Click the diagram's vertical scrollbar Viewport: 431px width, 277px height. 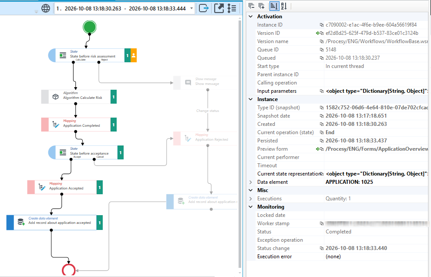tap(240, 145)
